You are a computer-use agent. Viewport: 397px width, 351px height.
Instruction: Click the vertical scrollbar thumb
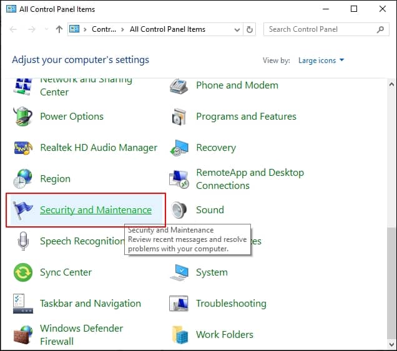coord(391,283)
